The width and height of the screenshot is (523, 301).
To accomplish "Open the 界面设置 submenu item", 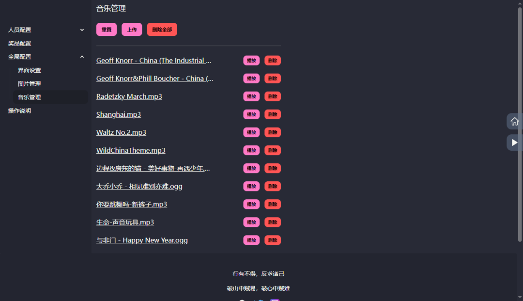I will click(x=30, y=70).
